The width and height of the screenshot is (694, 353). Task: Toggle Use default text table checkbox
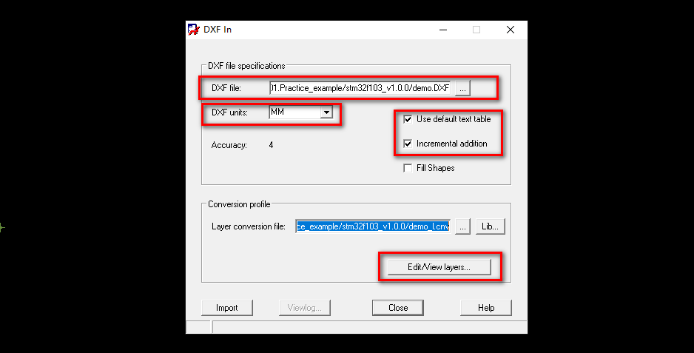pyautogui.click(x=408, y=119)
